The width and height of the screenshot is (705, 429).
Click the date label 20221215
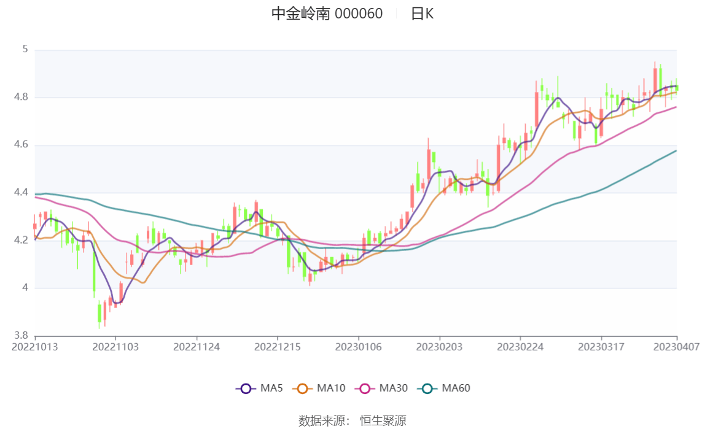[278, 347]
